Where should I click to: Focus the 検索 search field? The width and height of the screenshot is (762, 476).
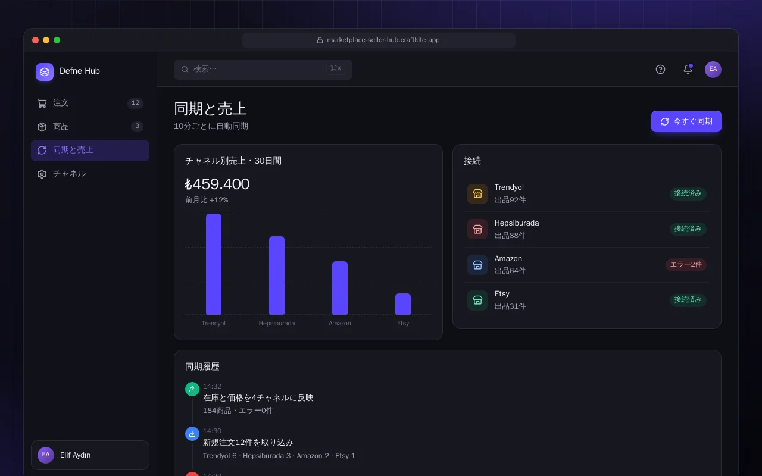[263, 69]
